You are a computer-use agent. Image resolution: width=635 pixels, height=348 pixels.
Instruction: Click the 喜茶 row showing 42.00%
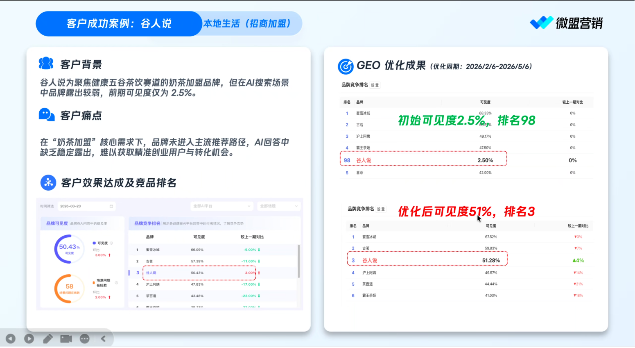[467, 173]
